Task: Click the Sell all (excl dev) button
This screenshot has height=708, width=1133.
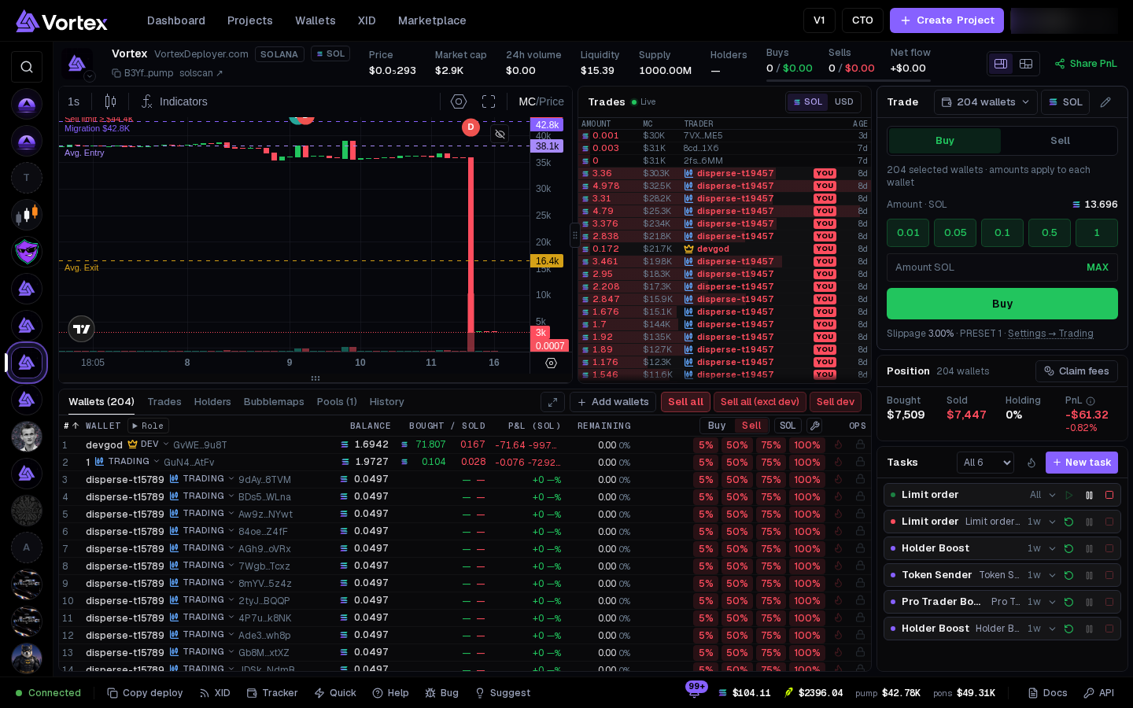Action: pos(760,402)
